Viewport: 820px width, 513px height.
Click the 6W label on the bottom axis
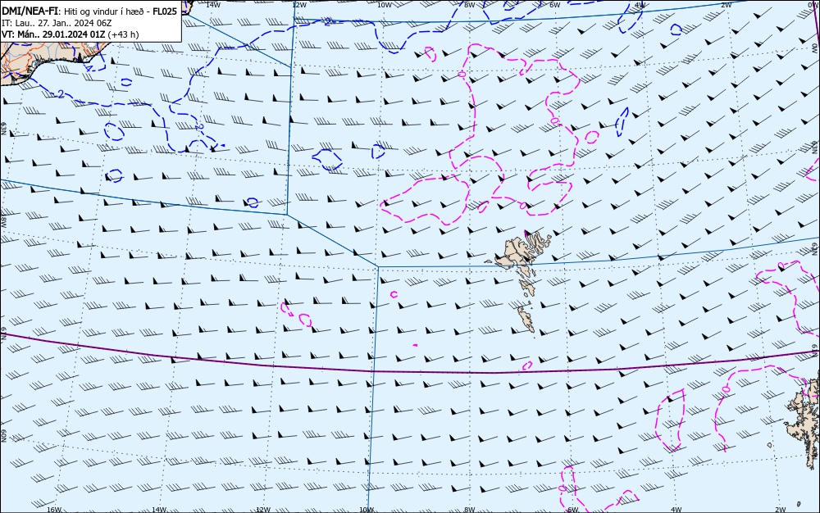[573, 510]
